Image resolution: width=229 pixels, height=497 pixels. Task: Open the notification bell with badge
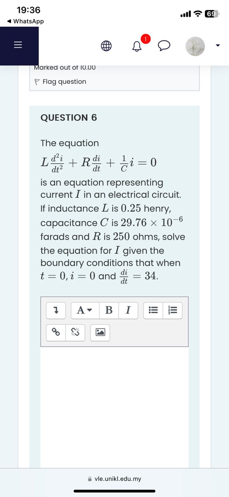pyautogui.click(x=136, y=46)
